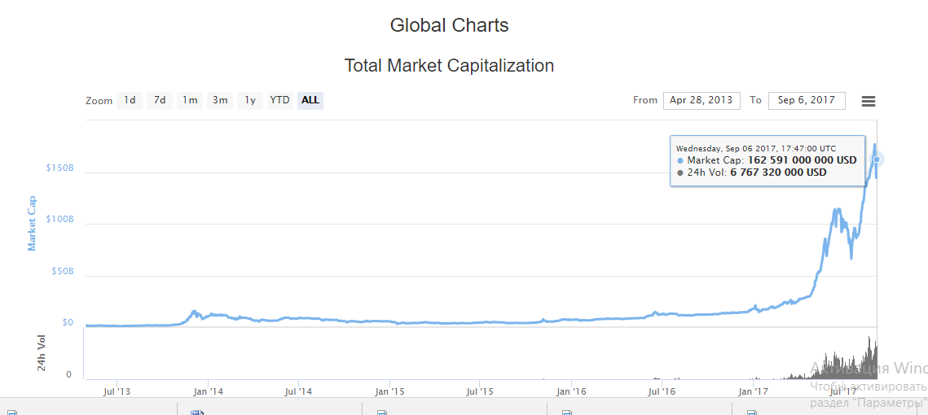Click blue Market Cap dot in tooltip
Image resolution: width=928 pixels, height=415 pixels.
click(x=680, y=160)
